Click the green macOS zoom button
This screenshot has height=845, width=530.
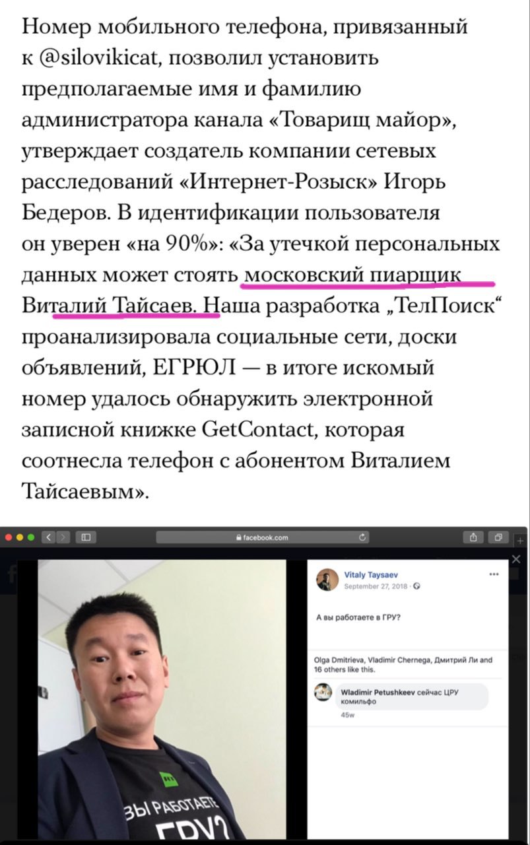[30, 537]
